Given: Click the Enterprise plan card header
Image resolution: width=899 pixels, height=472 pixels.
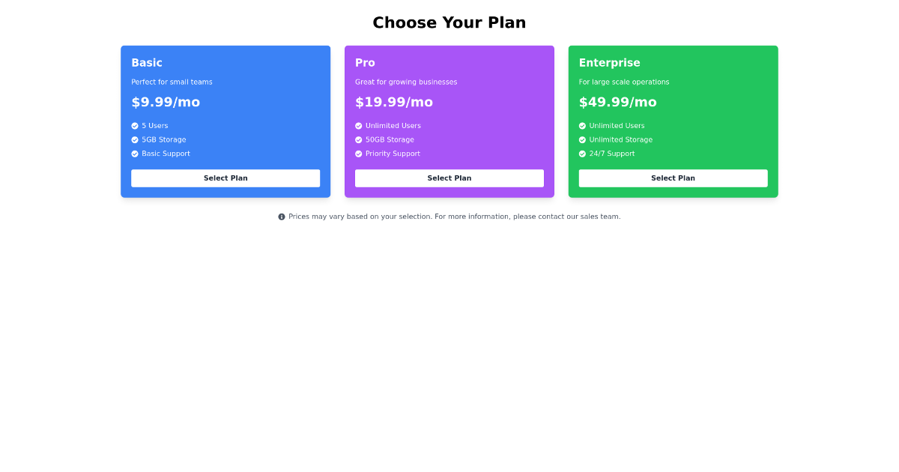Looking at the screenshot, I should pos(610,63).
